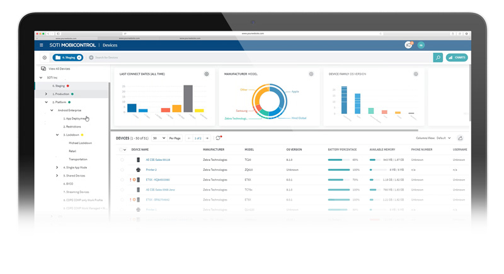504x274 pixels.
Task: Click the printer icon for Printer 2
Action: (138, 170)
